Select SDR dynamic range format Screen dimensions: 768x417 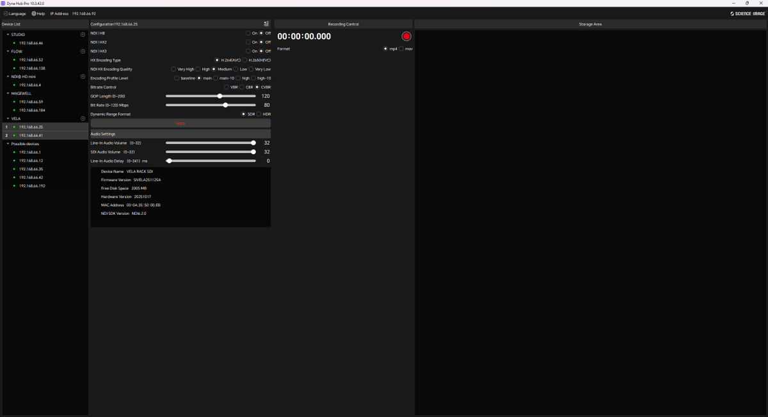coord(243,114)
